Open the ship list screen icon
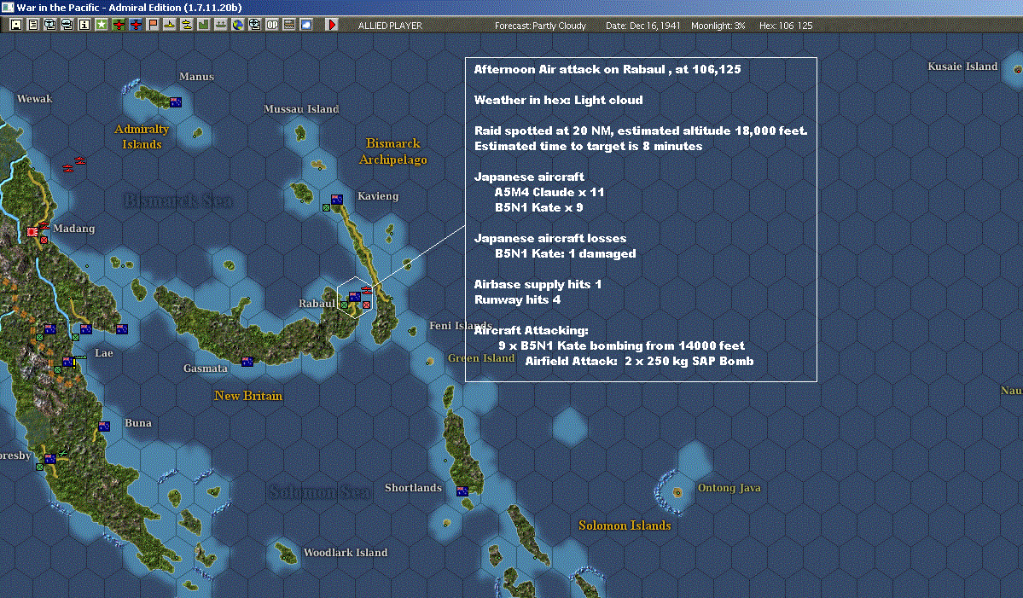 tap(67, 25)
